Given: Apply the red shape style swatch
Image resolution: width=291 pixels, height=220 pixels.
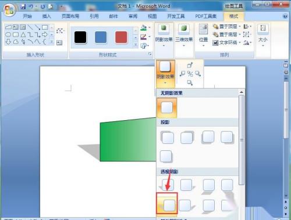Looking at the screenshot, I should coord(121,37).
